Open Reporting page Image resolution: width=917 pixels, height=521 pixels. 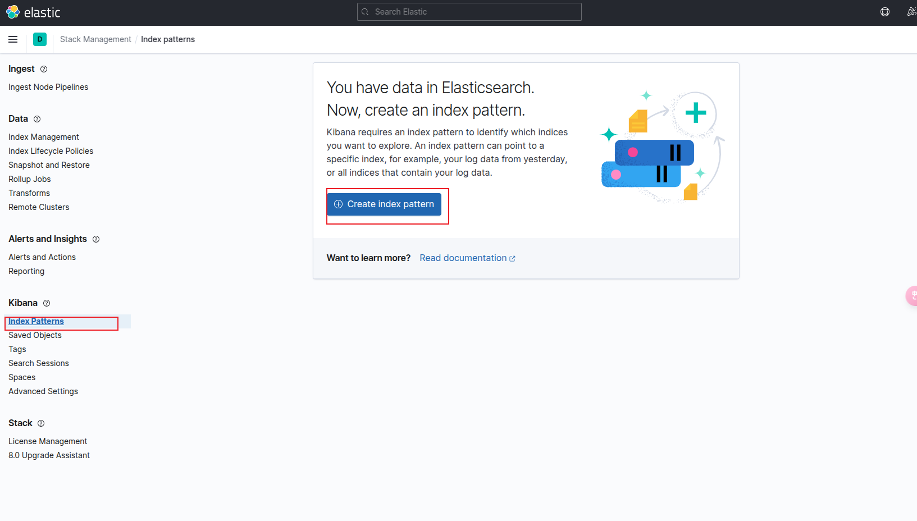pos(26,271)
